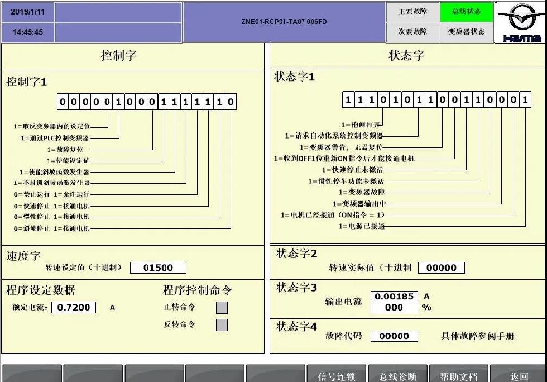Viewport: 547px width, 382px height.
Task: Click the title ZNE01-RCP01-TA07 006FD header
Action: [x=284, y=22]
